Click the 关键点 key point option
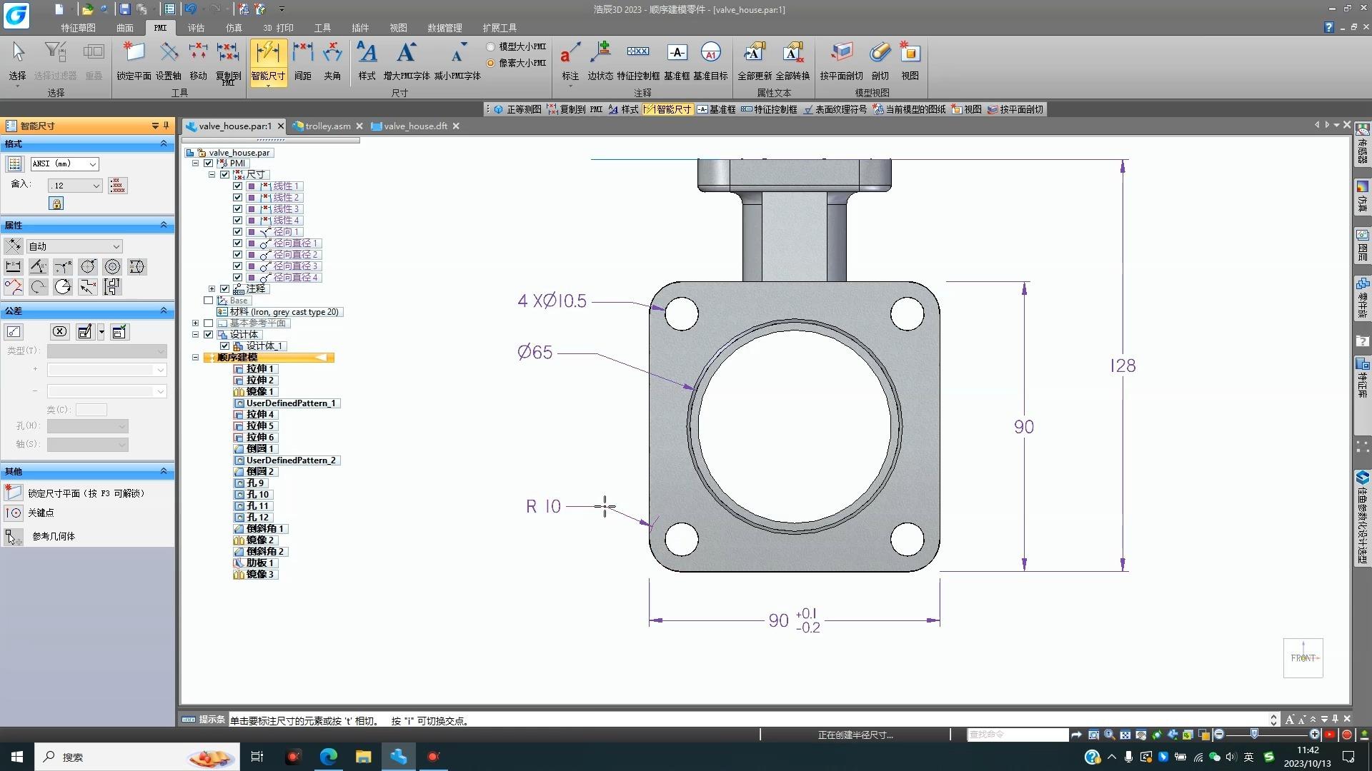This screenshot has width=1372, height=771. (40, 513)
